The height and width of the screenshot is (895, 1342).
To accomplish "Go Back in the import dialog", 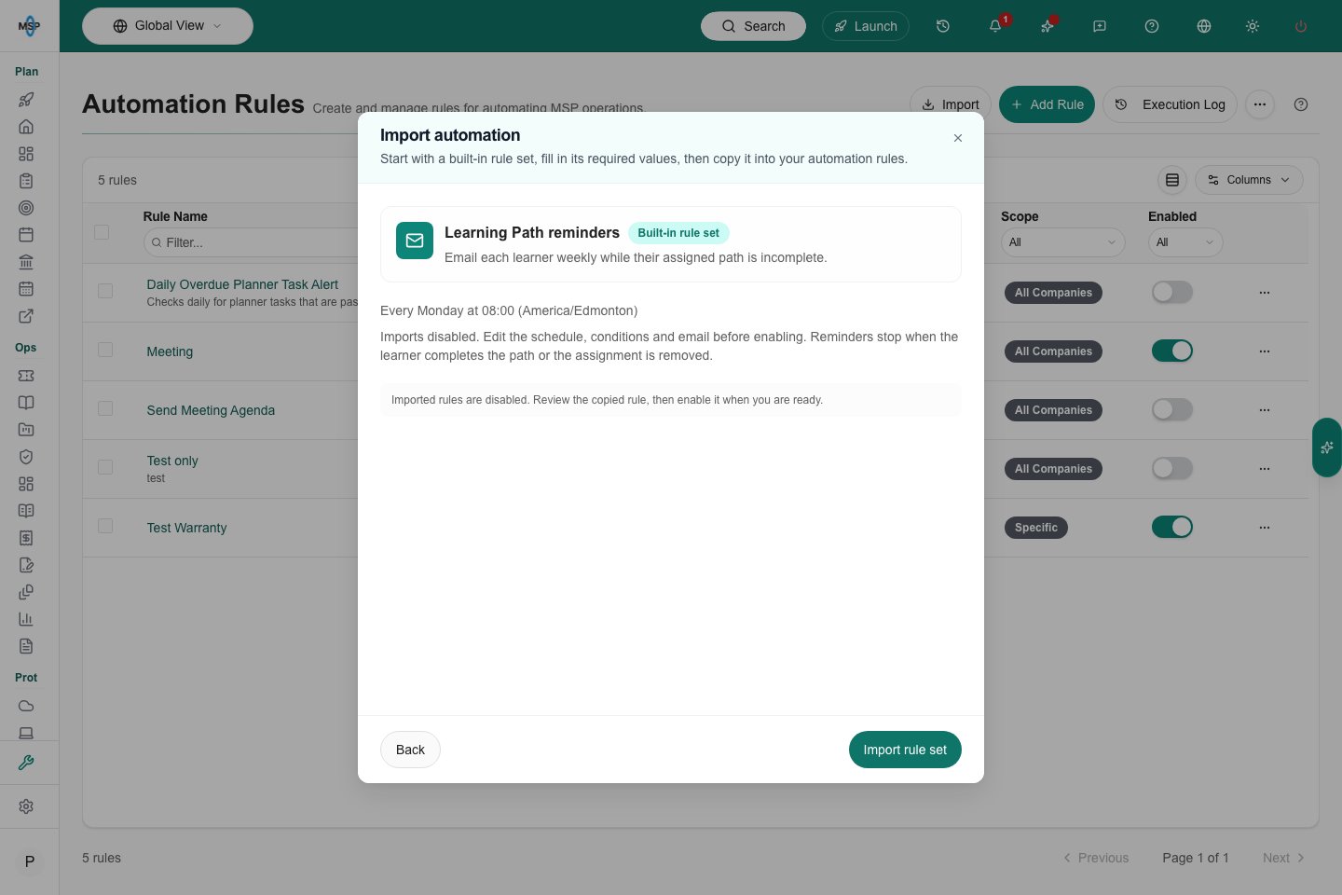I will point(410,750).
